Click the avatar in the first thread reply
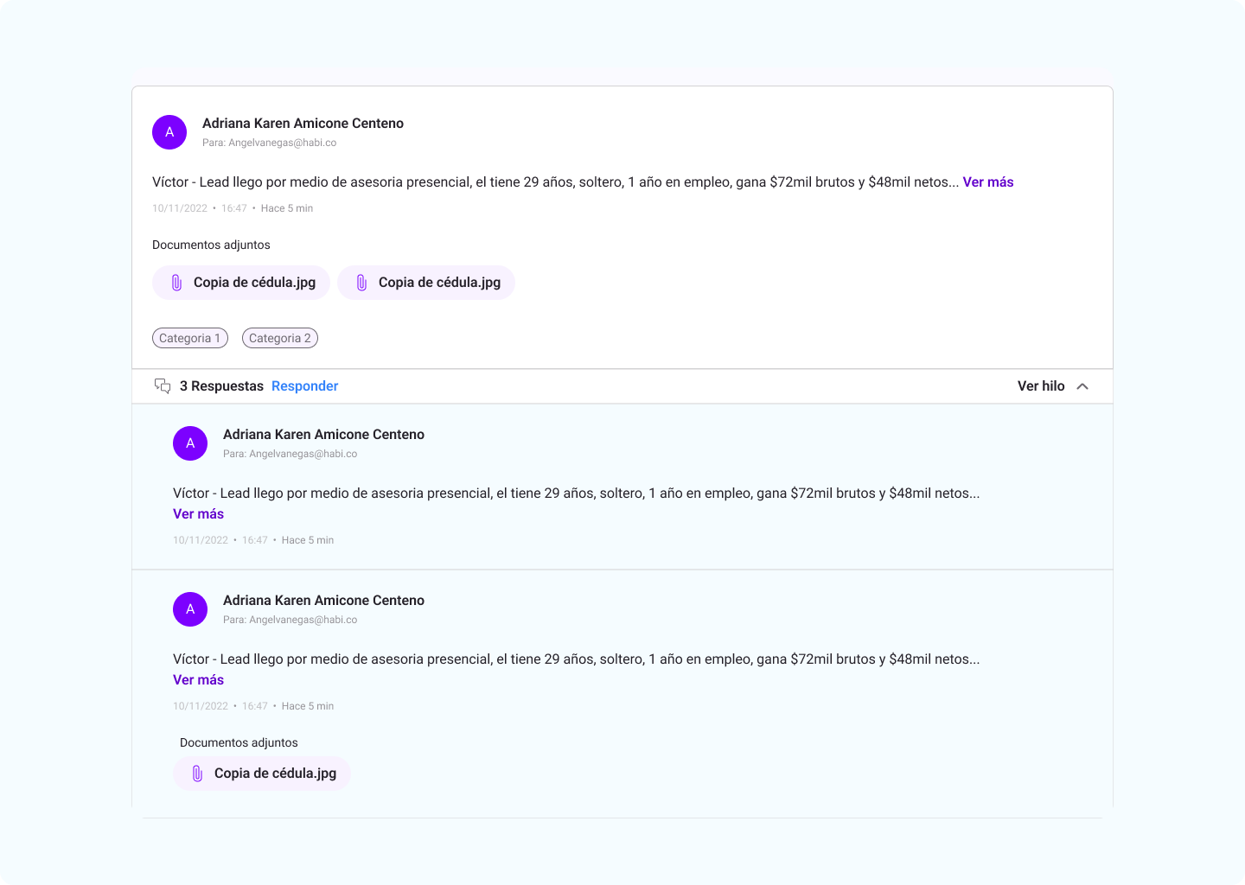Viewport: 1245px width, 885px height. [190, 443]
